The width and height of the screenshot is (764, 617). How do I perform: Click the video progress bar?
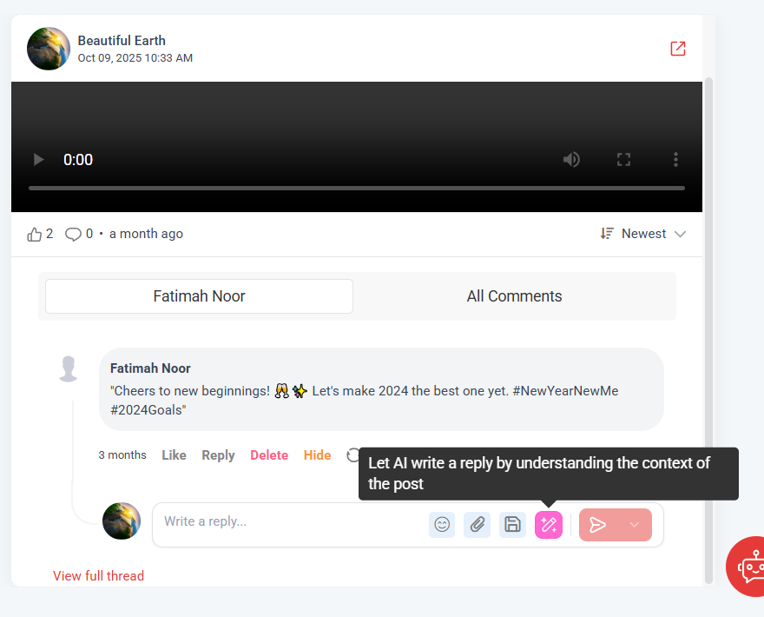coord(356,187)
